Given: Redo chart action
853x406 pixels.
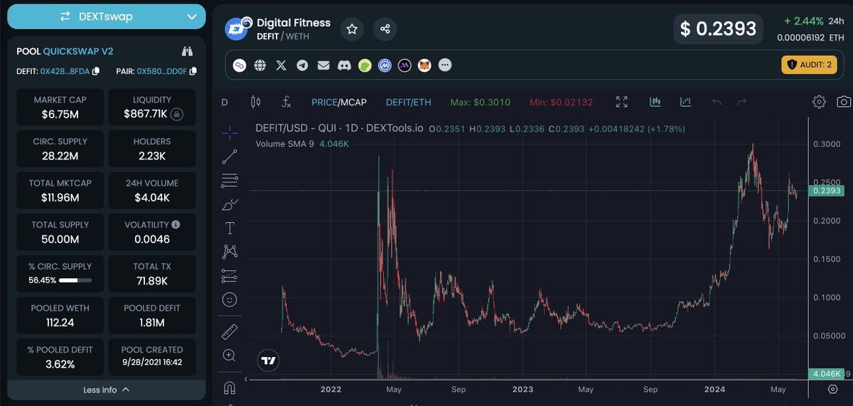Looking at the screenshot, I should [741, 102].
